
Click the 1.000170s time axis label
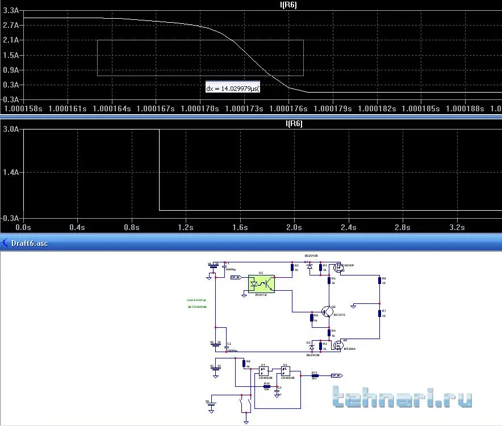click(200, 109)
